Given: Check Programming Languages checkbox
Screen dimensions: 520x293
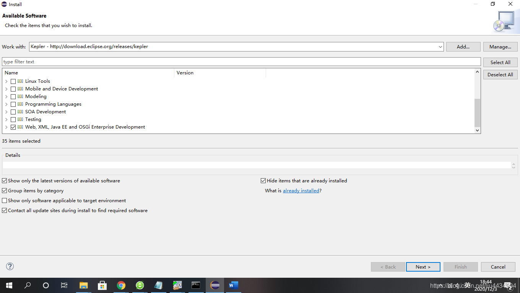Looking at the screenshot, I should pos(13,104).
